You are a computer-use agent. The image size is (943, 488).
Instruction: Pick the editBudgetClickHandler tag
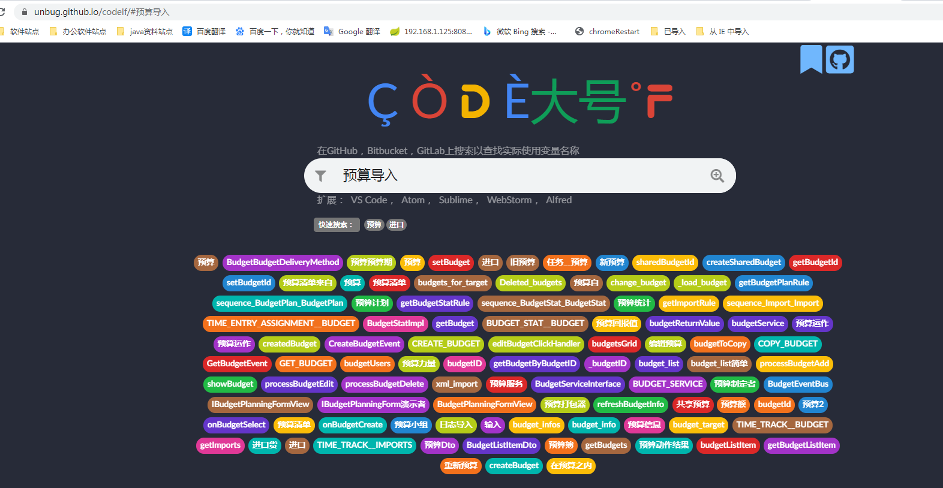point(536,344)
